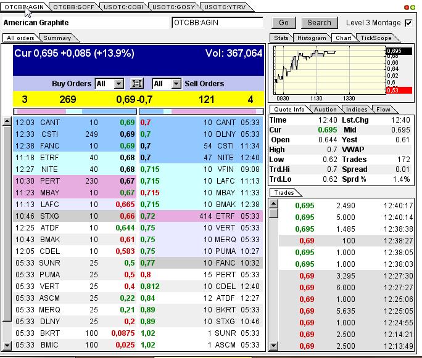
Task: Click the Trades list scroll down arrow
Action: pos(273,347)
